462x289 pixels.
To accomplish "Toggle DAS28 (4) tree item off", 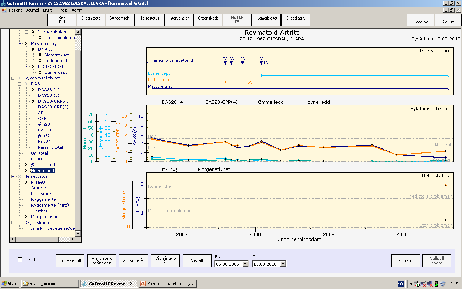I will pos(33,90).
